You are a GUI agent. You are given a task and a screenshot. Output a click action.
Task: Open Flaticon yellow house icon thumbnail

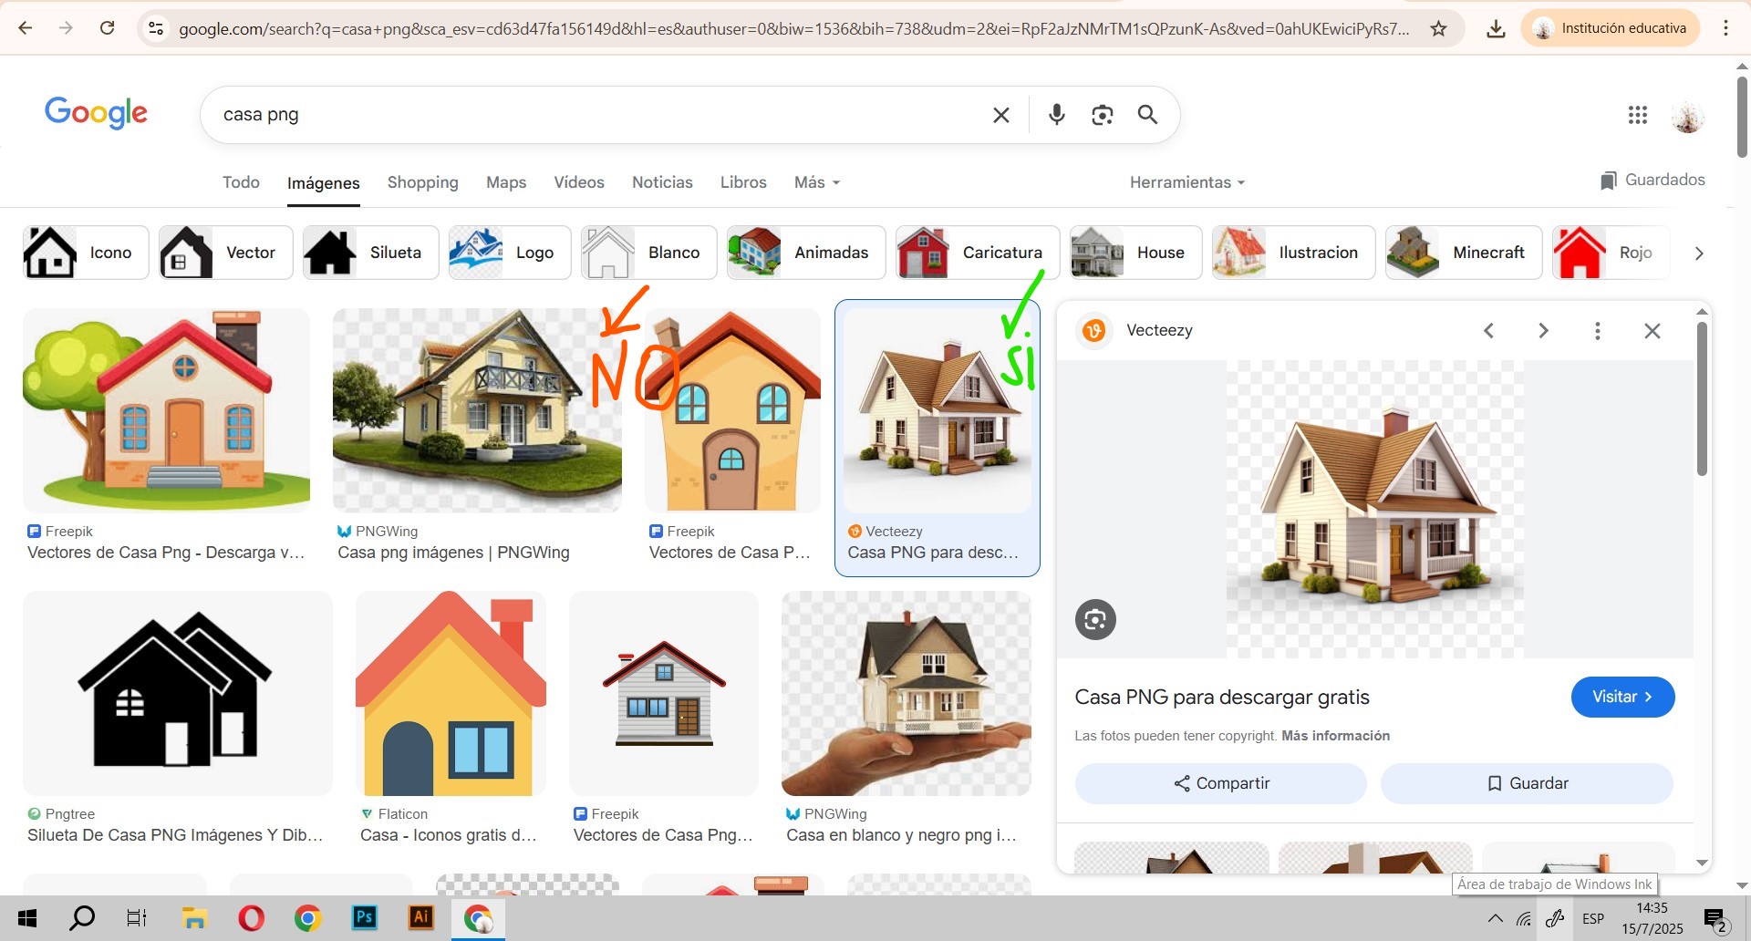tap(451, 693)
